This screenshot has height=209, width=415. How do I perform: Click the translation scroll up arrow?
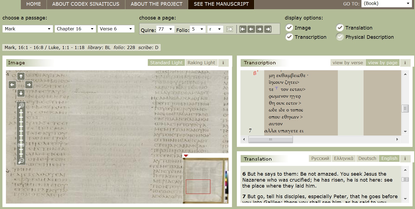point(405,170)
